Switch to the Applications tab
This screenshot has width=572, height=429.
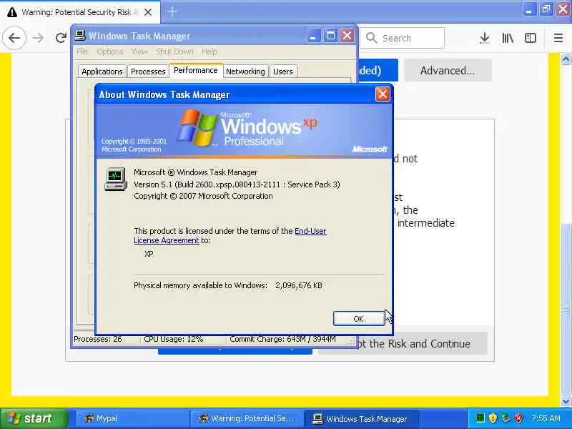pos(102,71)
